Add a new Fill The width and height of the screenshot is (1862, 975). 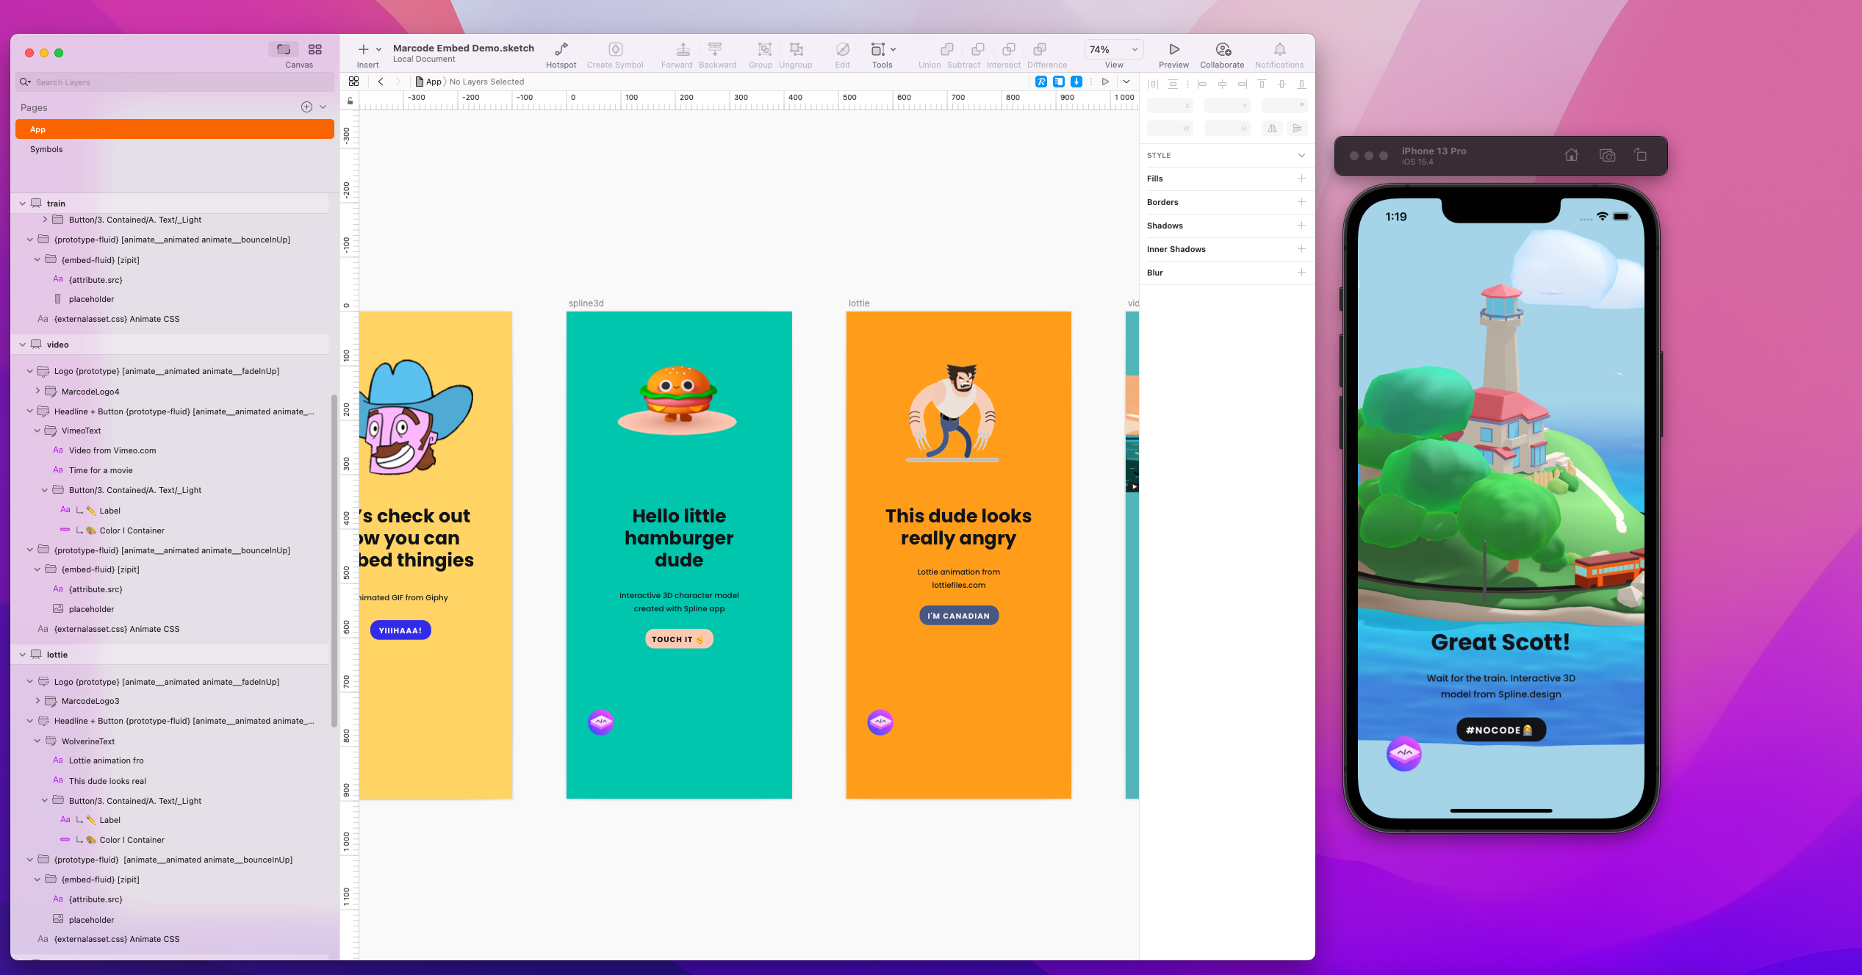tap(1301, 179)
